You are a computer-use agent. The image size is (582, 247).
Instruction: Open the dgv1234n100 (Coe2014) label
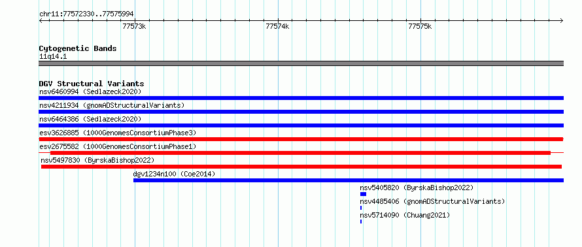(174, 174)
